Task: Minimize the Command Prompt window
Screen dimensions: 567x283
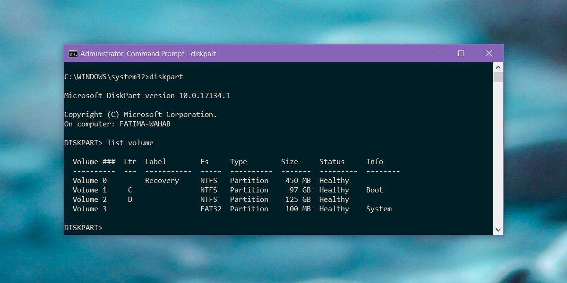Action: (x=433, y=54)
